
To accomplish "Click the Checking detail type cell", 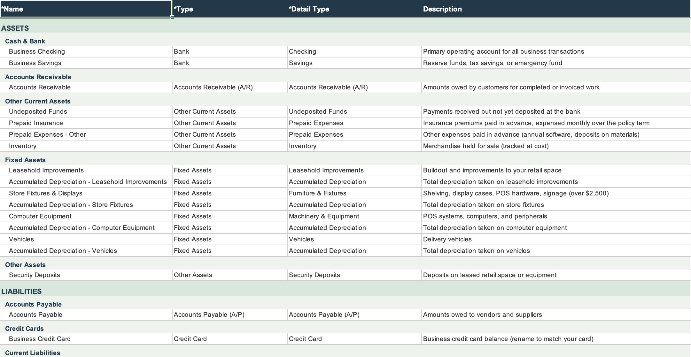I will (x=354, y=52).
